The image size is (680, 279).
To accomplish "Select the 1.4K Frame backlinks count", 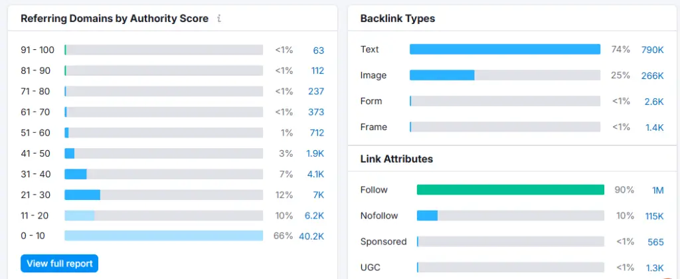I will click(x=654, y=127).
